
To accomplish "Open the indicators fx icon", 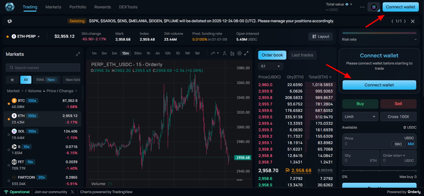I will pyautogui.click(x=225, y=53).
